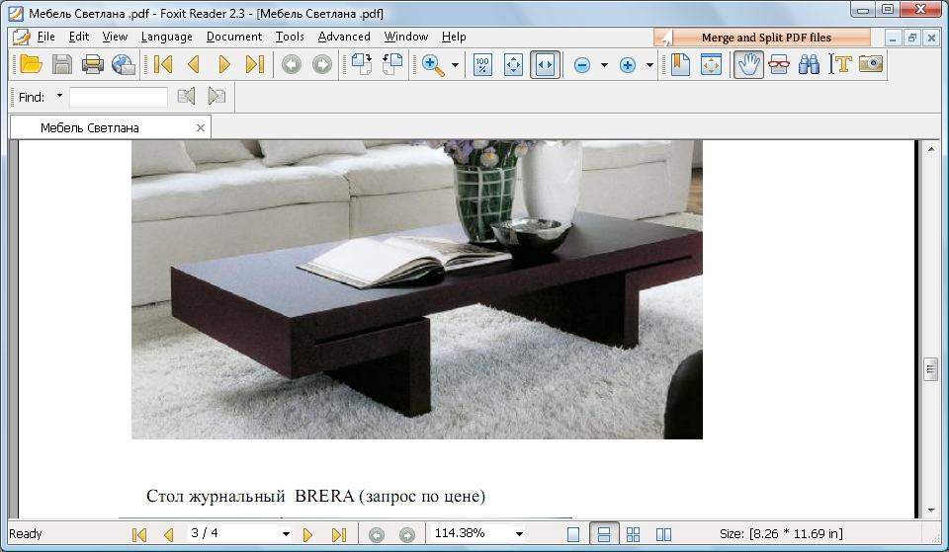
Task: Click the Merge and Split PDF files banner
Action: coord(763,38)
